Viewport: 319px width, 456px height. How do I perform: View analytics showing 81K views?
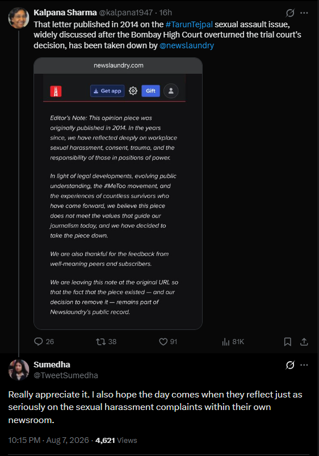(x=226, y=342)
